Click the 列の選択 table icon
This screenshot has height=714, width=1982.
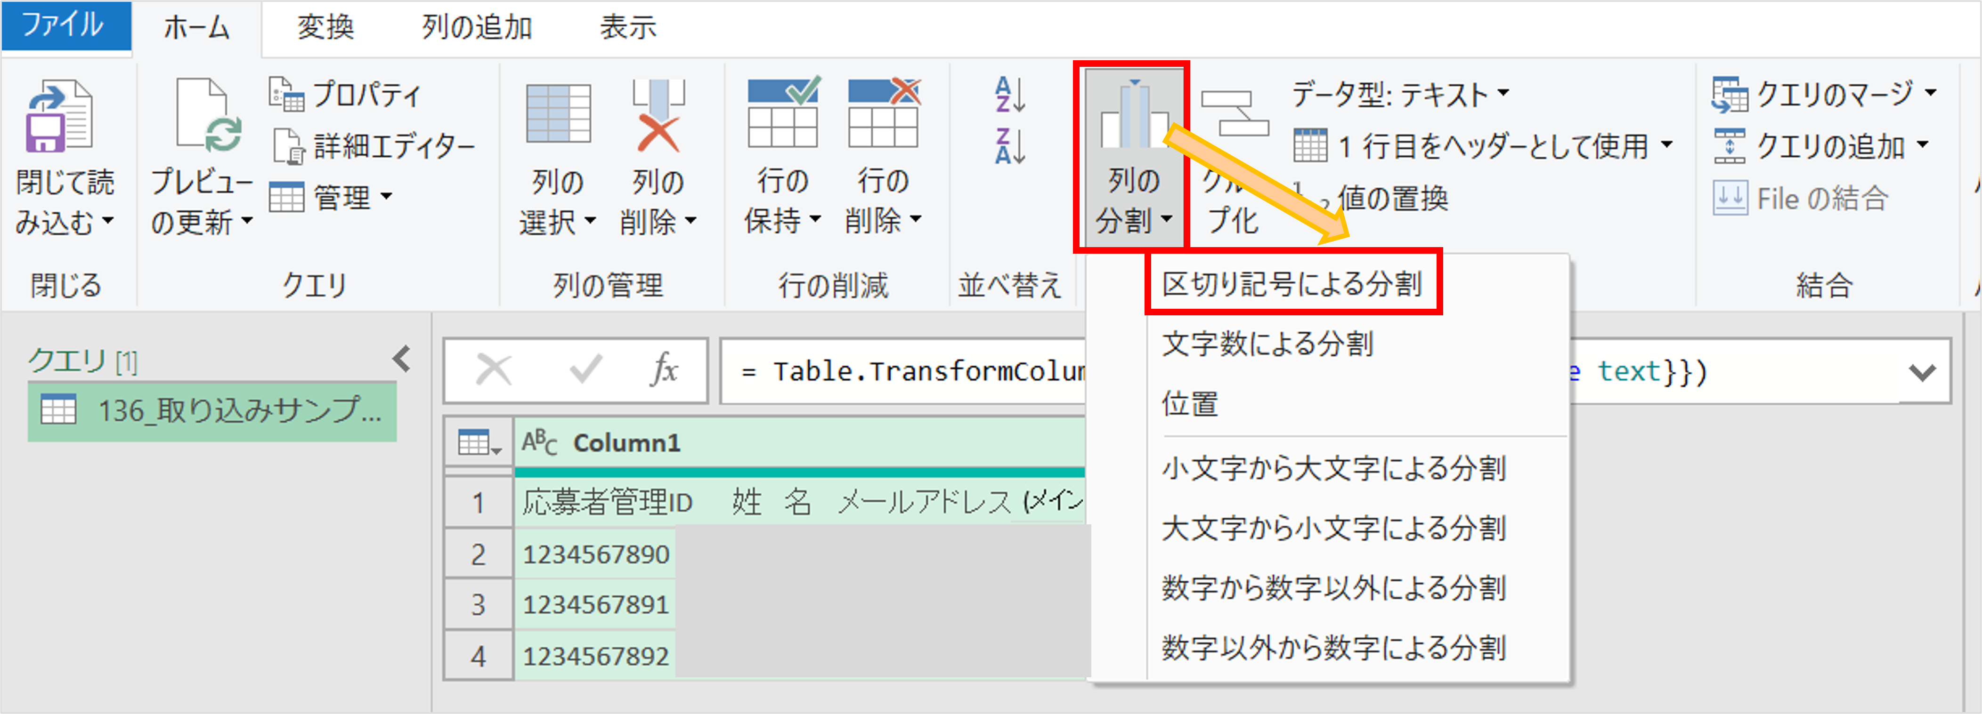(558, 114)
